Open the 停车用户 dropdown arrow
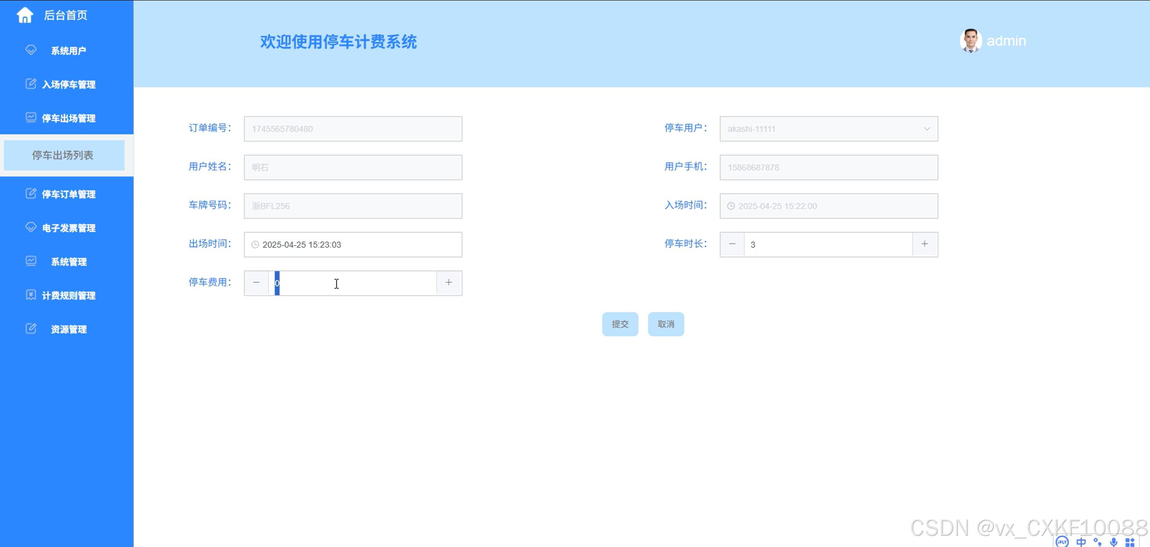 pyautogui.click(x=926, y=129)
